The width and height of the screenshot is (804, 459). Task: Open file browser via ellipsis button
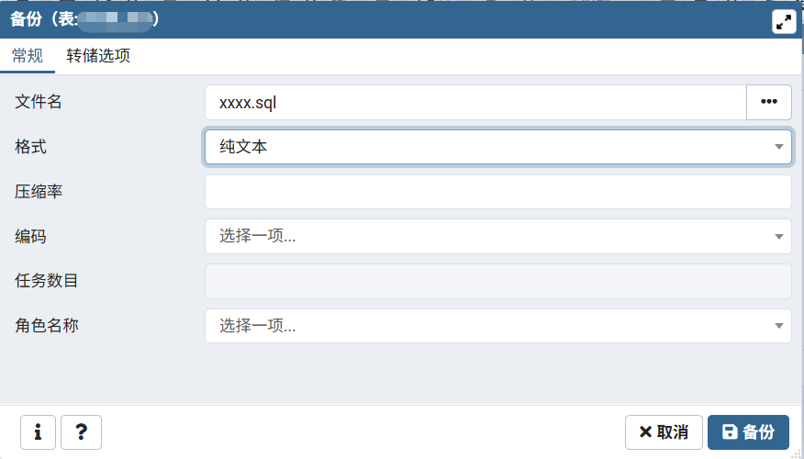click(x=769, y=102)
